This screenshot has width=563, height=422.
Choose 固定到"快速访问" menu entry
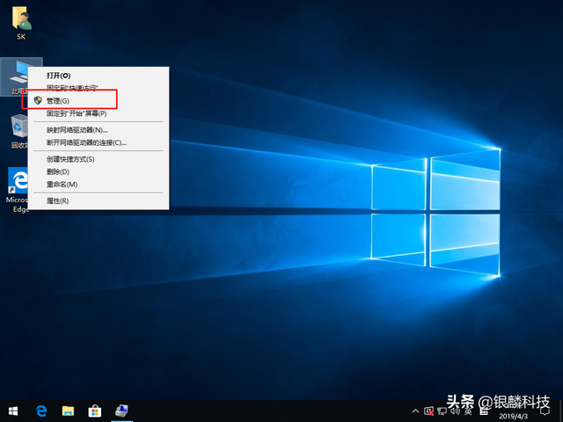98,88
